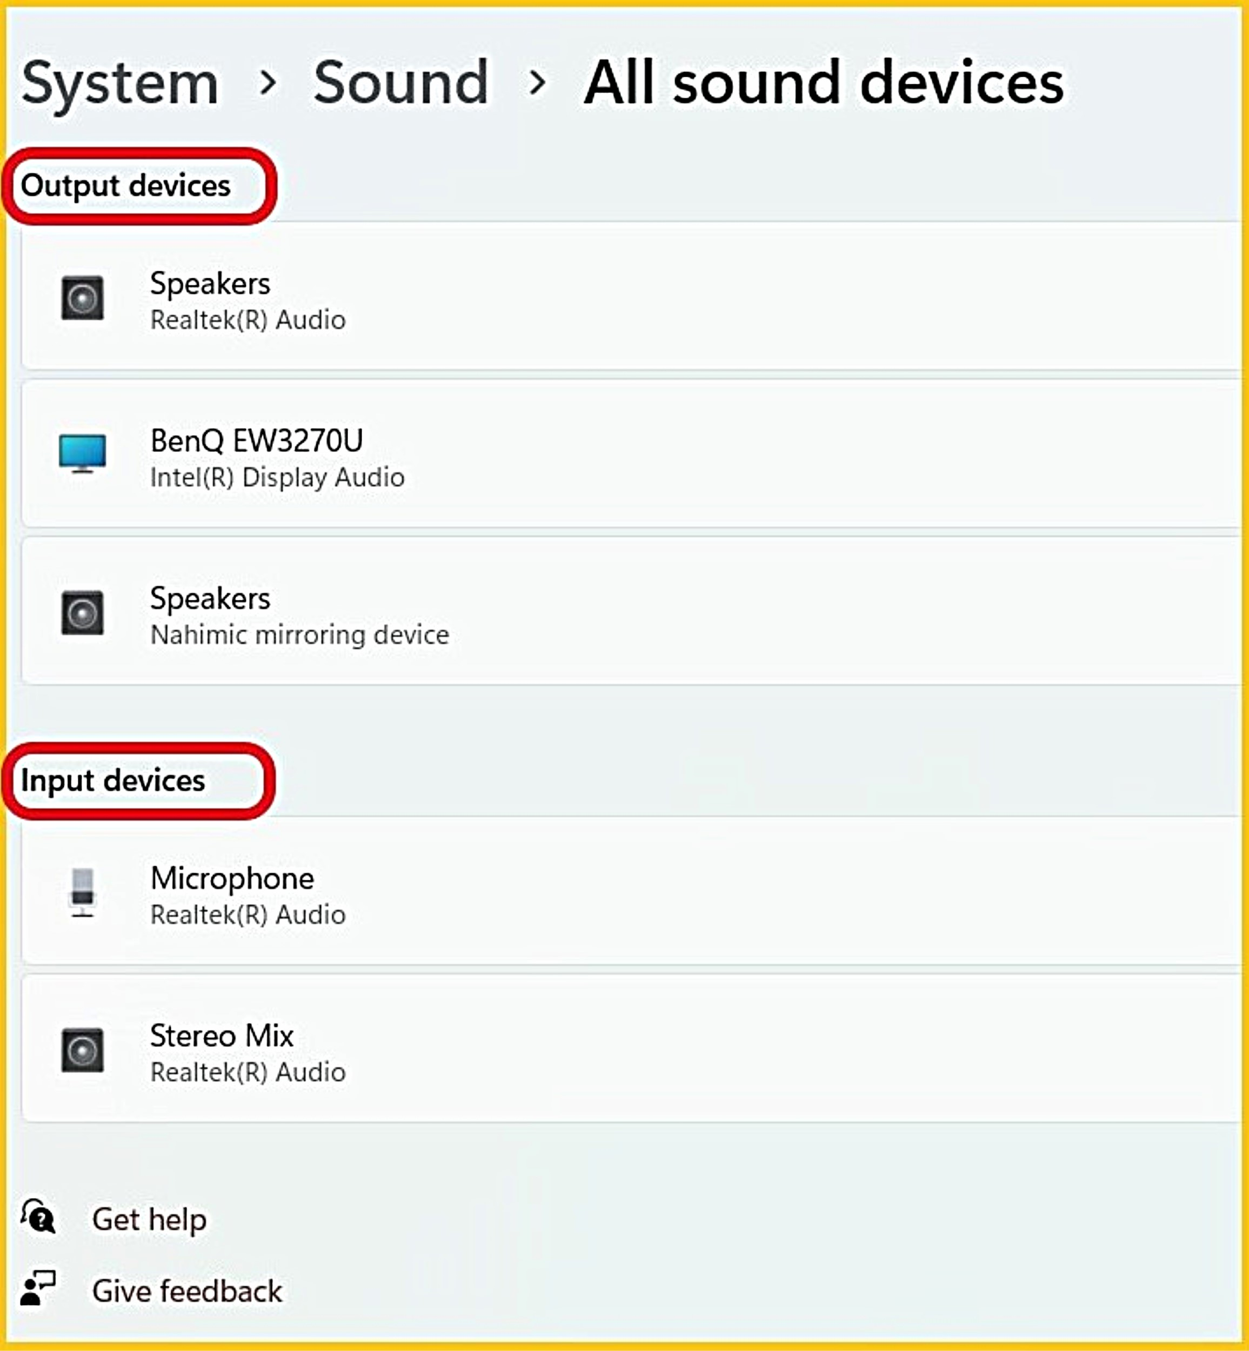Navigate to Sound in breadcrumb
The image size is (1249, 1351).
tap(401, 83)
